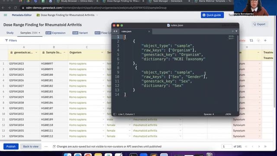Click JSON syntax selector in status bar
The image size is (277, 156).
pos(228,114)
